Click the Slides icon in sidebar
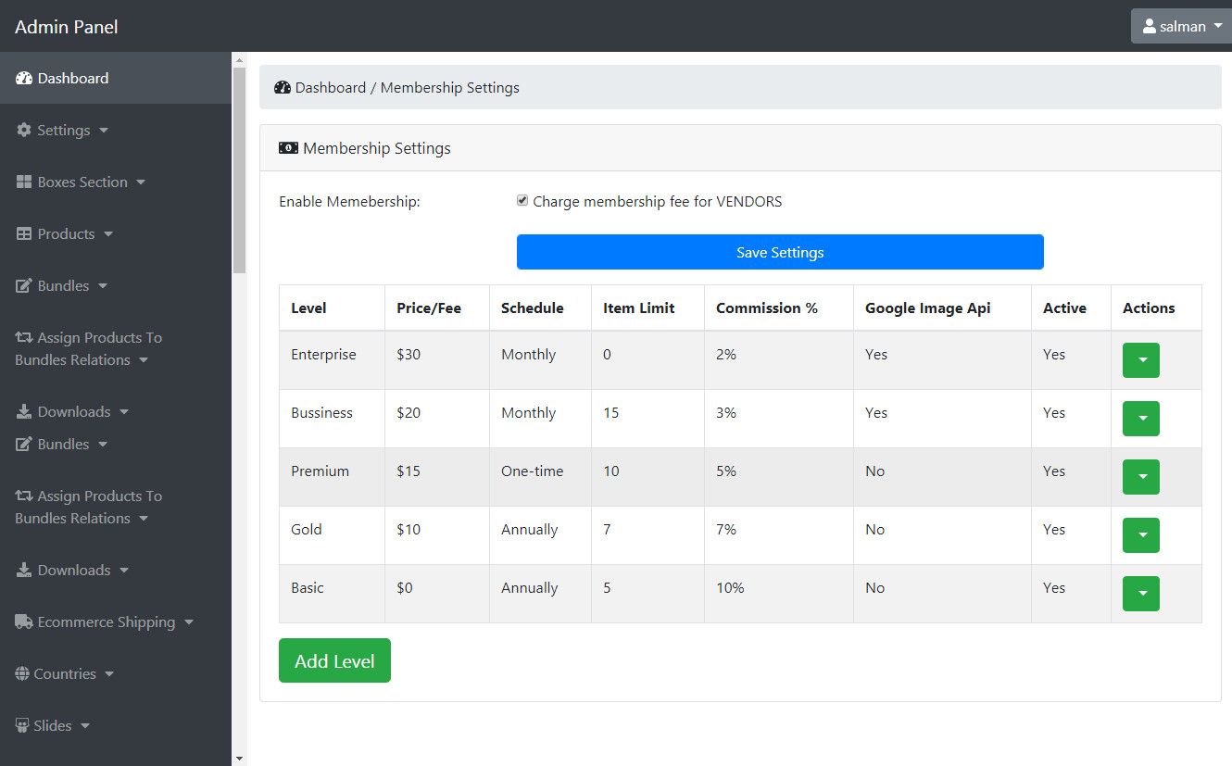The width and height of the screenshot is (1232, 766). (22, 726)
